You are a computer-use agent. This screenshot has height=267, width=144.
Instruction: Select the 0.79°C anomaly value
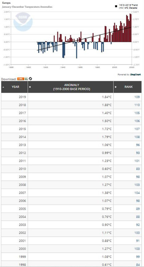coord(107,209)
